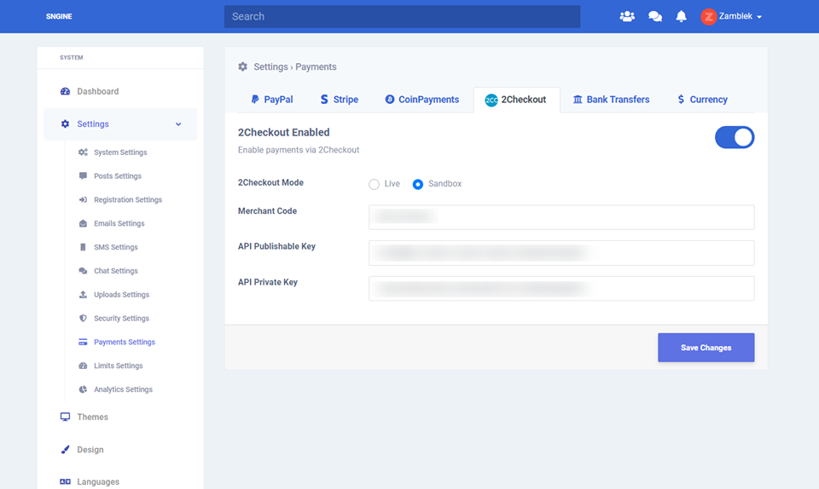Open Limits Settings
819x489 pixels.
[x=118, y=365]
